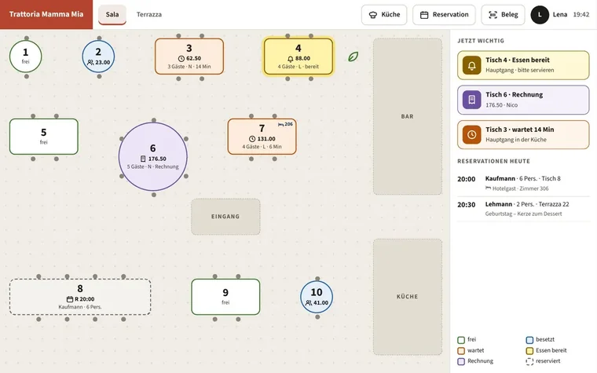Open the Lehmann 20:30 reservation entry

click(x=523, y=209)
